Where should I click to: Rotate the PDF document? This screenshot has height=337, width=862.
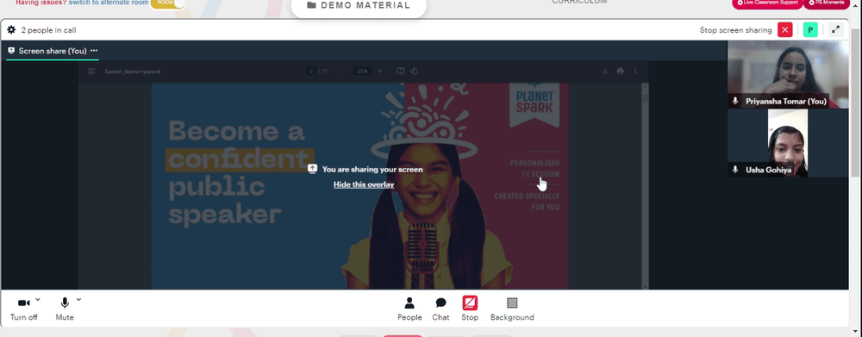(x=415, y=71)
